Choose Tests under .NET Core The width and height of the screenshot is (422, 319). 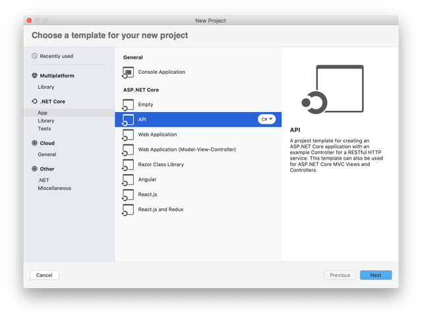click(x=44, y=129)
